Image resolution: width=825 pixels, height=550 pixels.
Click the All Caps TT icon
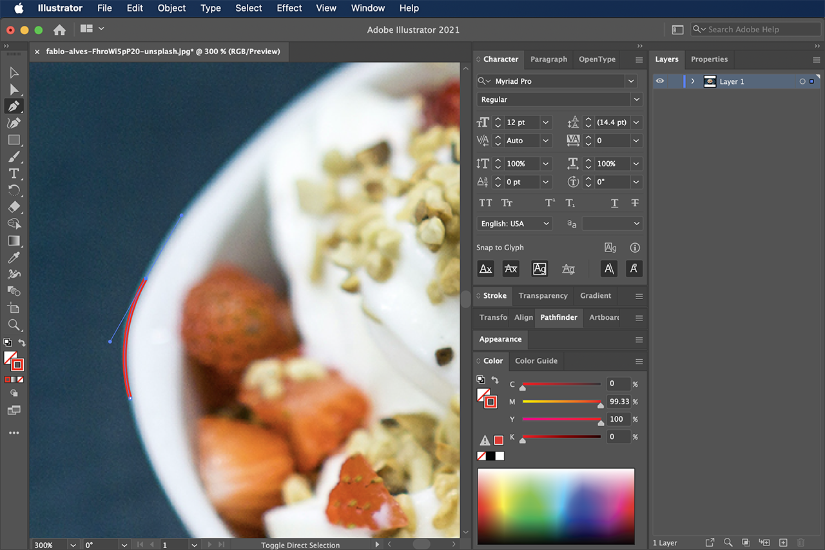point(486,203)
